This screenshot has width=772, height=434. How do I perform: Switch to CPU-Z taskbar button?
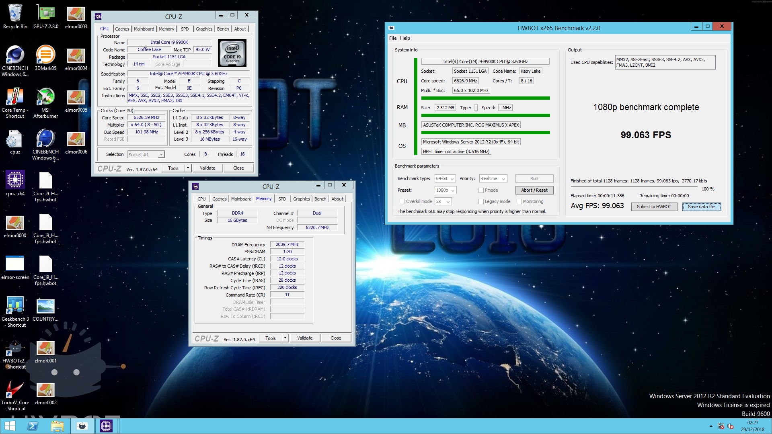pyautogui.click(x=106, y=426)
